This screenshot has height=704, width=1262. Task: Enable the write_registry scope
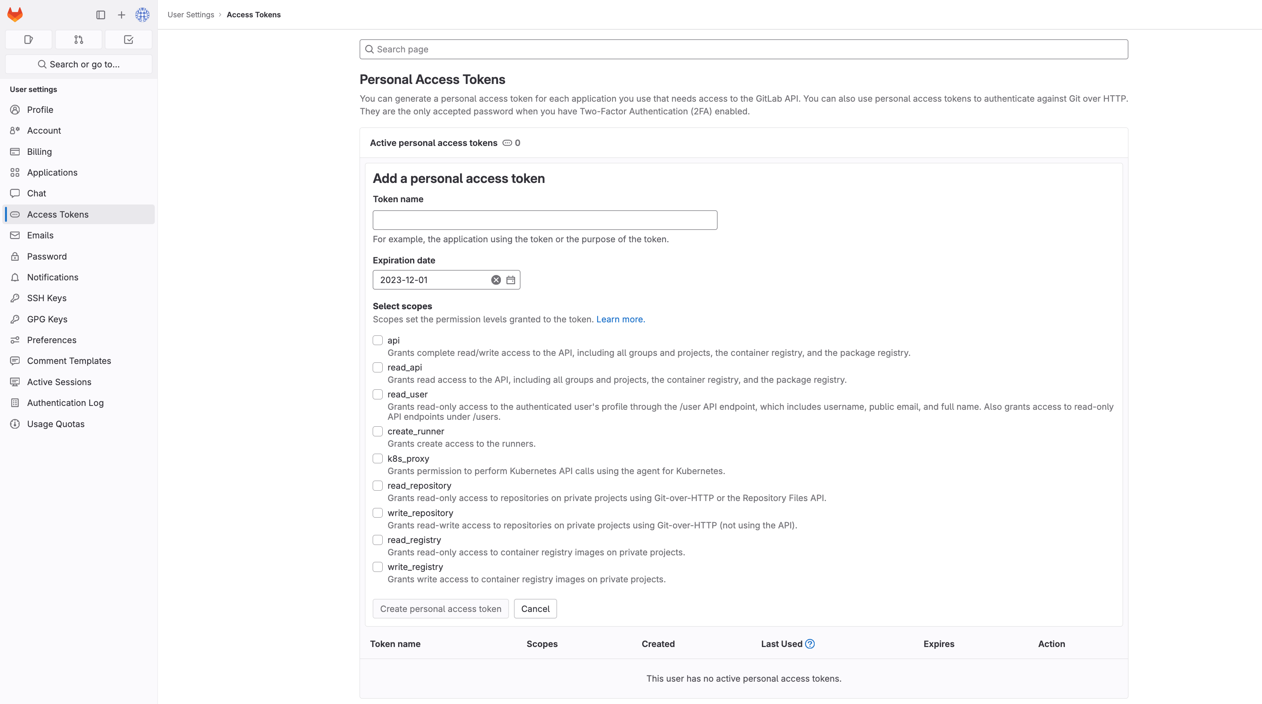click(x=378, y=567)
